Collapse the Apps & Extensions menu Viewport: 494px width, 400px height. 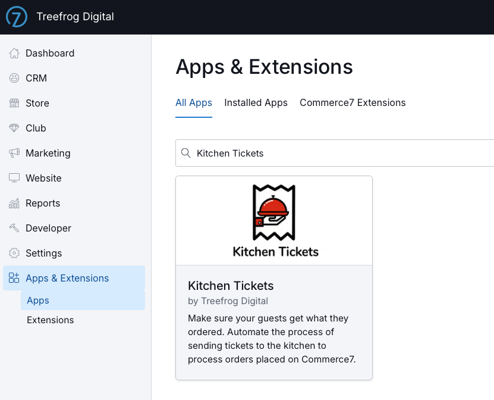click(74, 278)
